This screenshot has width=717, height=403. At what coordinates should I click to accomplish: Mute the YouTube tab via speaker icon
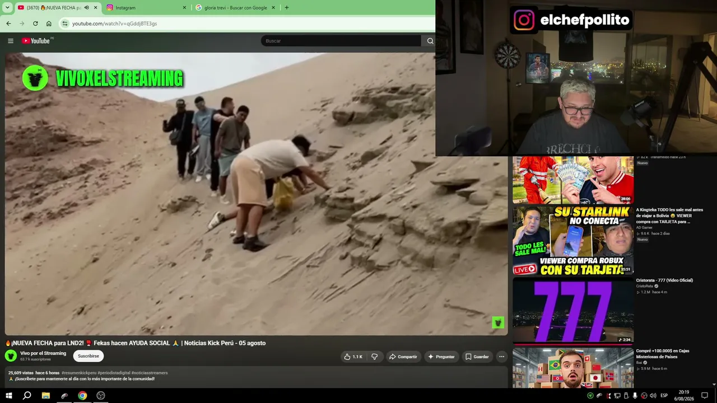click(86, 8)
